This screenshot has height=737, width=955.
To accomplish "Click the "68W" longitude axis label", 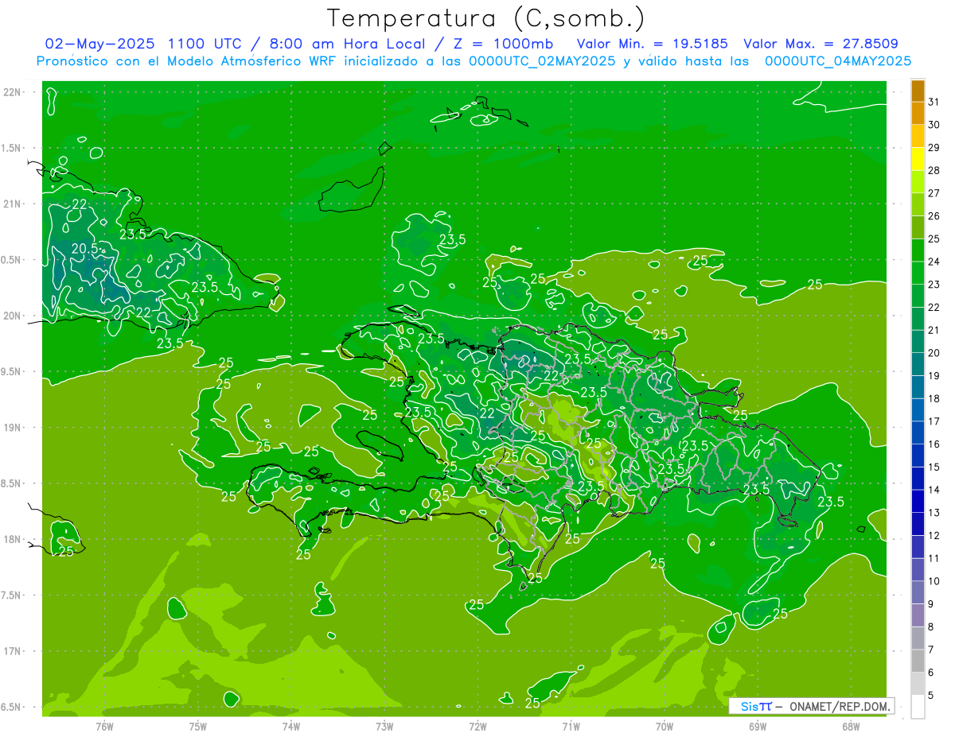I will (851, 726).
